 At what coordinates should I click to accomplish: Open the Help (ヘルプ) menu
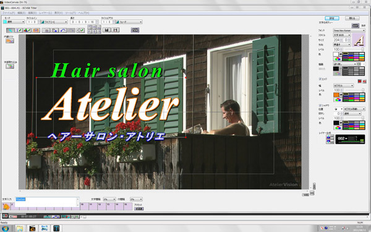point(83,13)
